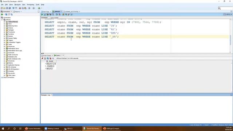Click the SQL History icon in the worksheet toolbar
Screen dimensions: 233x131
click(71, 15)
